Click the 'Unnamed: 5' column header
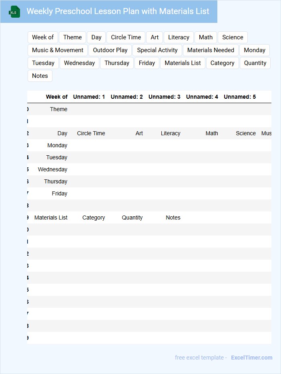The width and height of the screenshot is (281, 374). coord(240,97)
